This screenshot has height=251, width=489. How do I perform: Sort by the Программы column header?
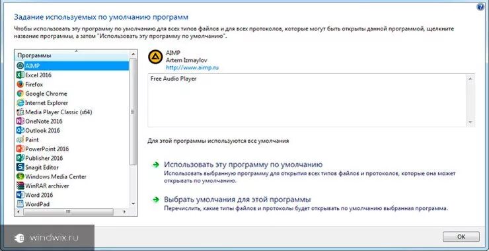click(71, 55)
